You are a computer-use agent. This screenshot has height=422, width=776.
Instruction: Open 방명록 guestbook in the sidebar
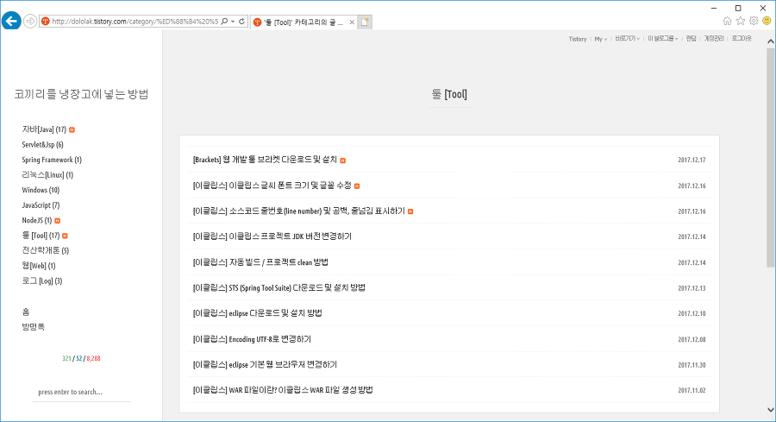[x=33, y=327]
